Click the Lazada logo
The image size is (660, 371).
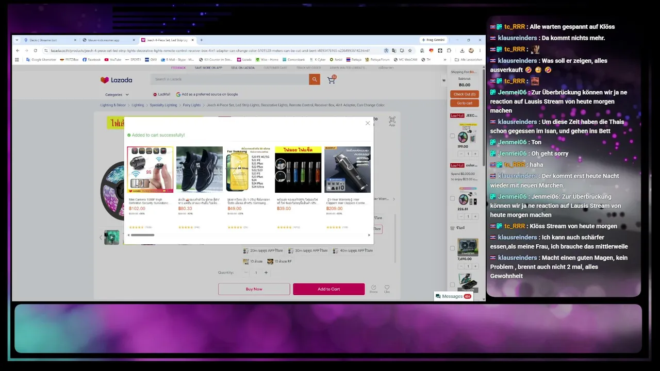coord(116,80)
